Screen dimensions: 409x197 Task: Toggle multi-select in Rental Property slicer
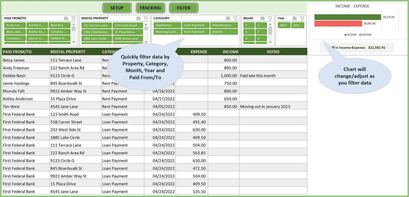click(139, 18)
